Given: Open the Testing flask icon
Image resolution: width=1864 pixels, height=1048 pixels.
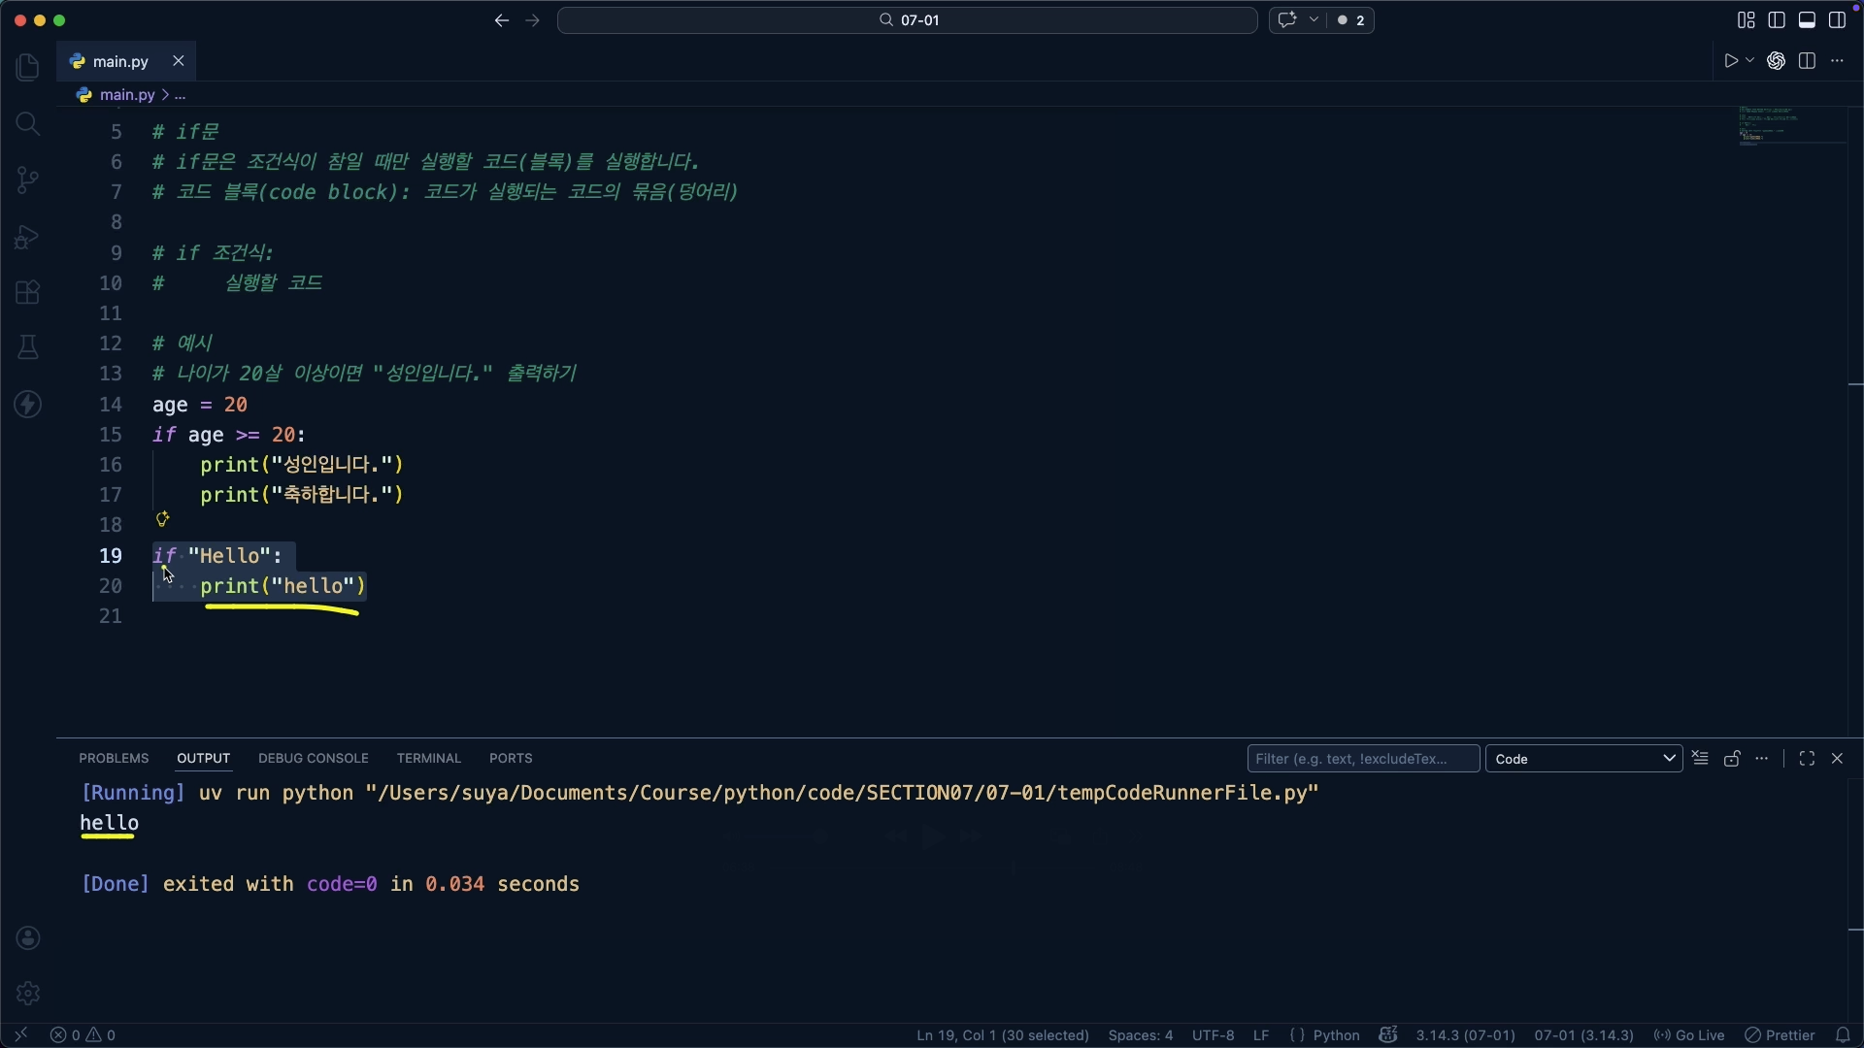Looking at the screenshot, I should point(27,347).
